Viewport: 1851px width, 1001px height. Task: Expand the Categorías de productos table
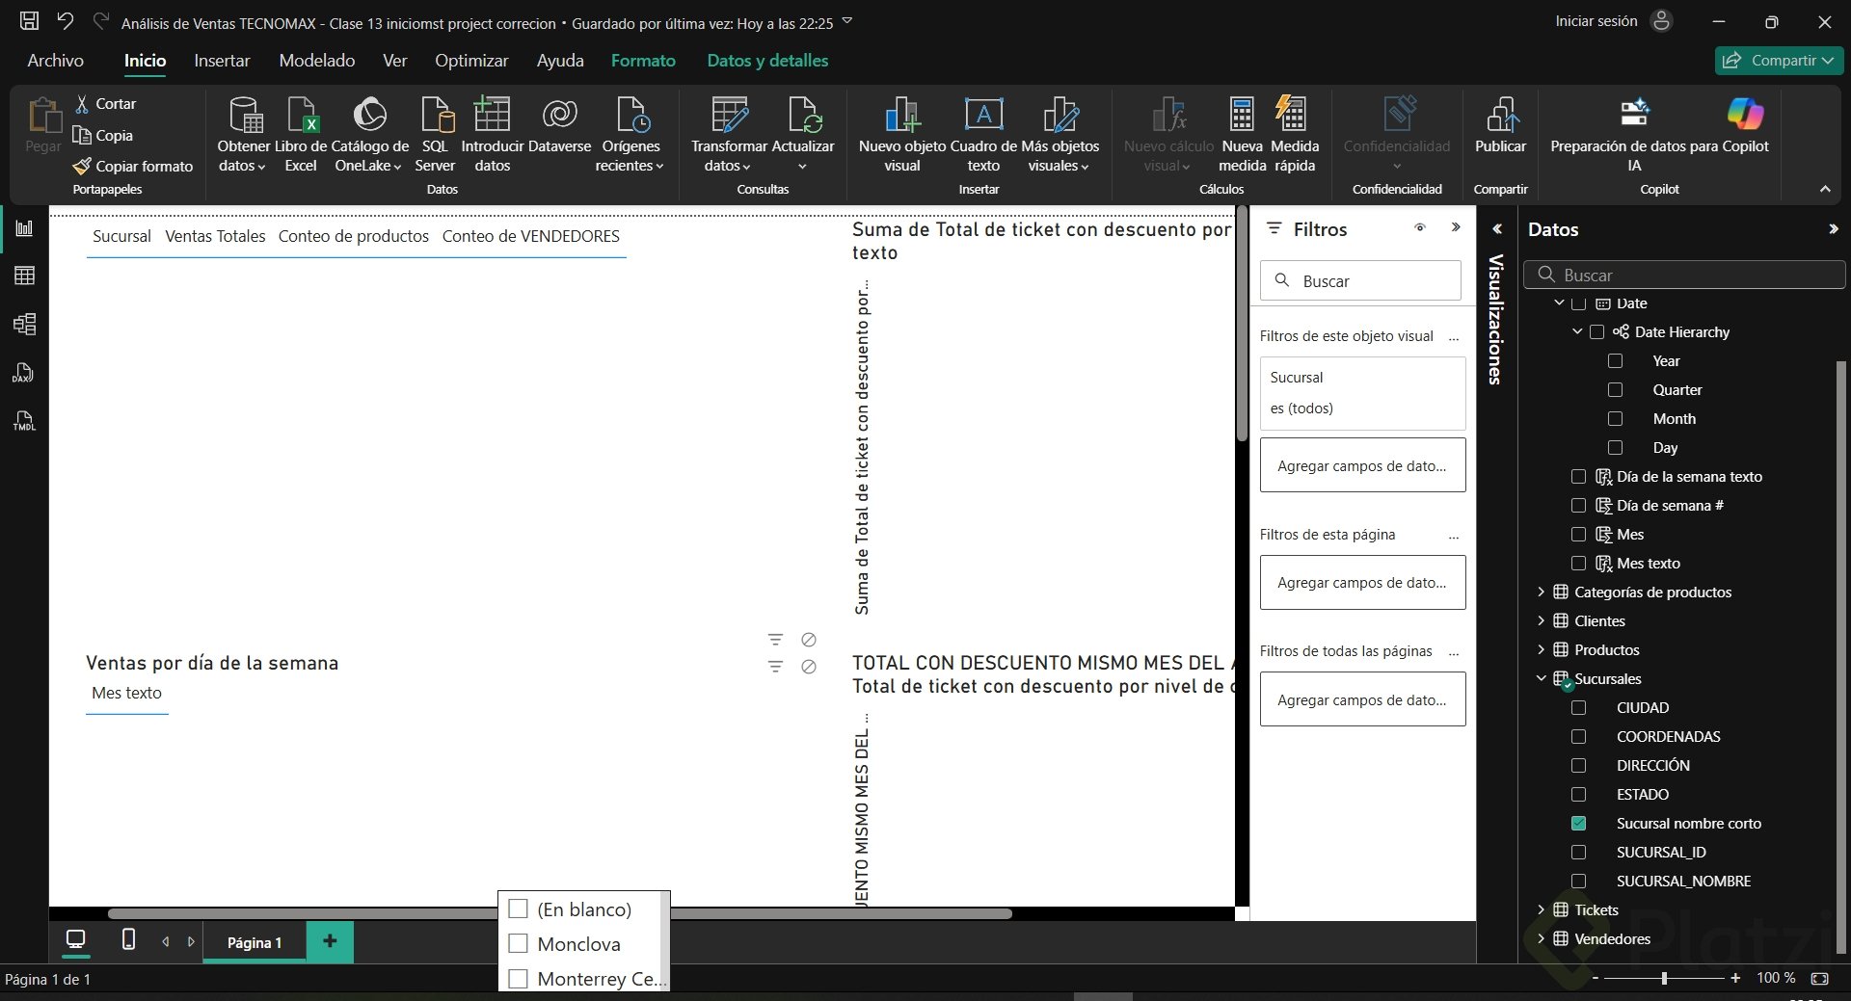point(1541,593)
